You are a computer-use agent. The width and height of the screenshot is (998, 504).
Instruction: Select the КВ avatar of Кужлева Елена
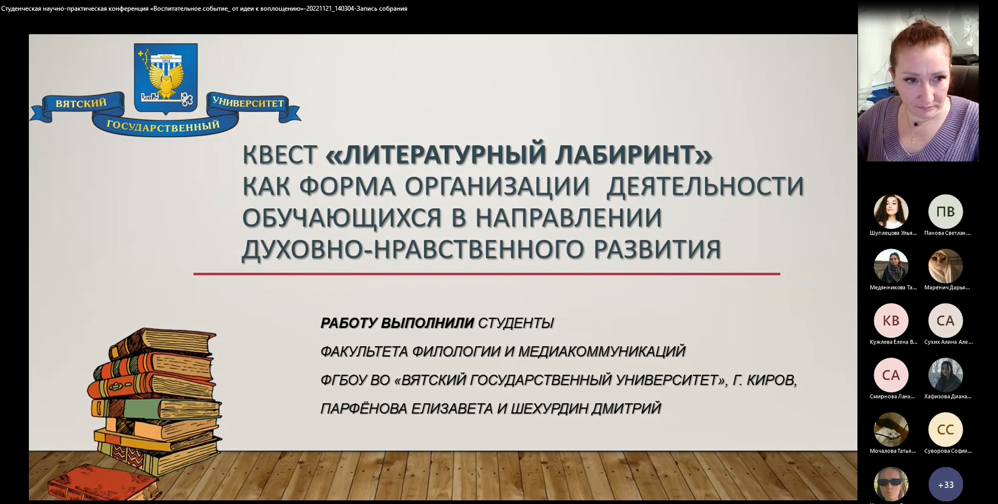[x=891, y=321]
